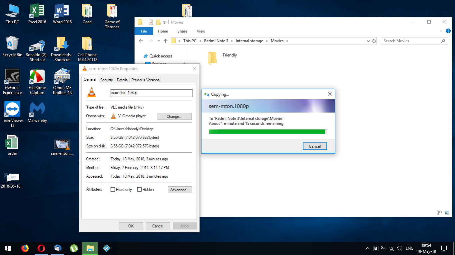Cancel the file copying operation
This screenshot has height=255, width=455.
pyautogui.click(x=314, y=146)
